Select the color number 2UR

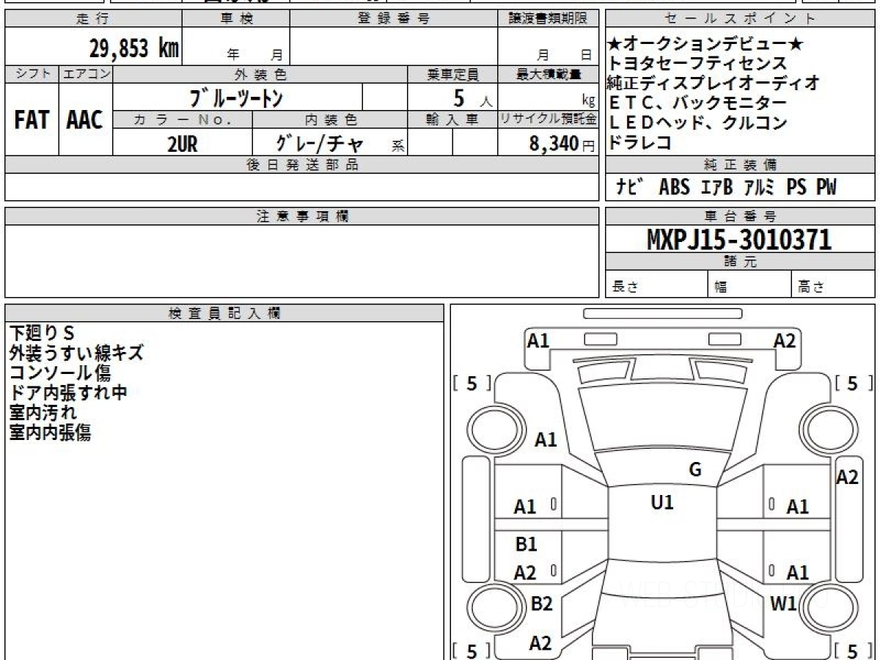183,144
